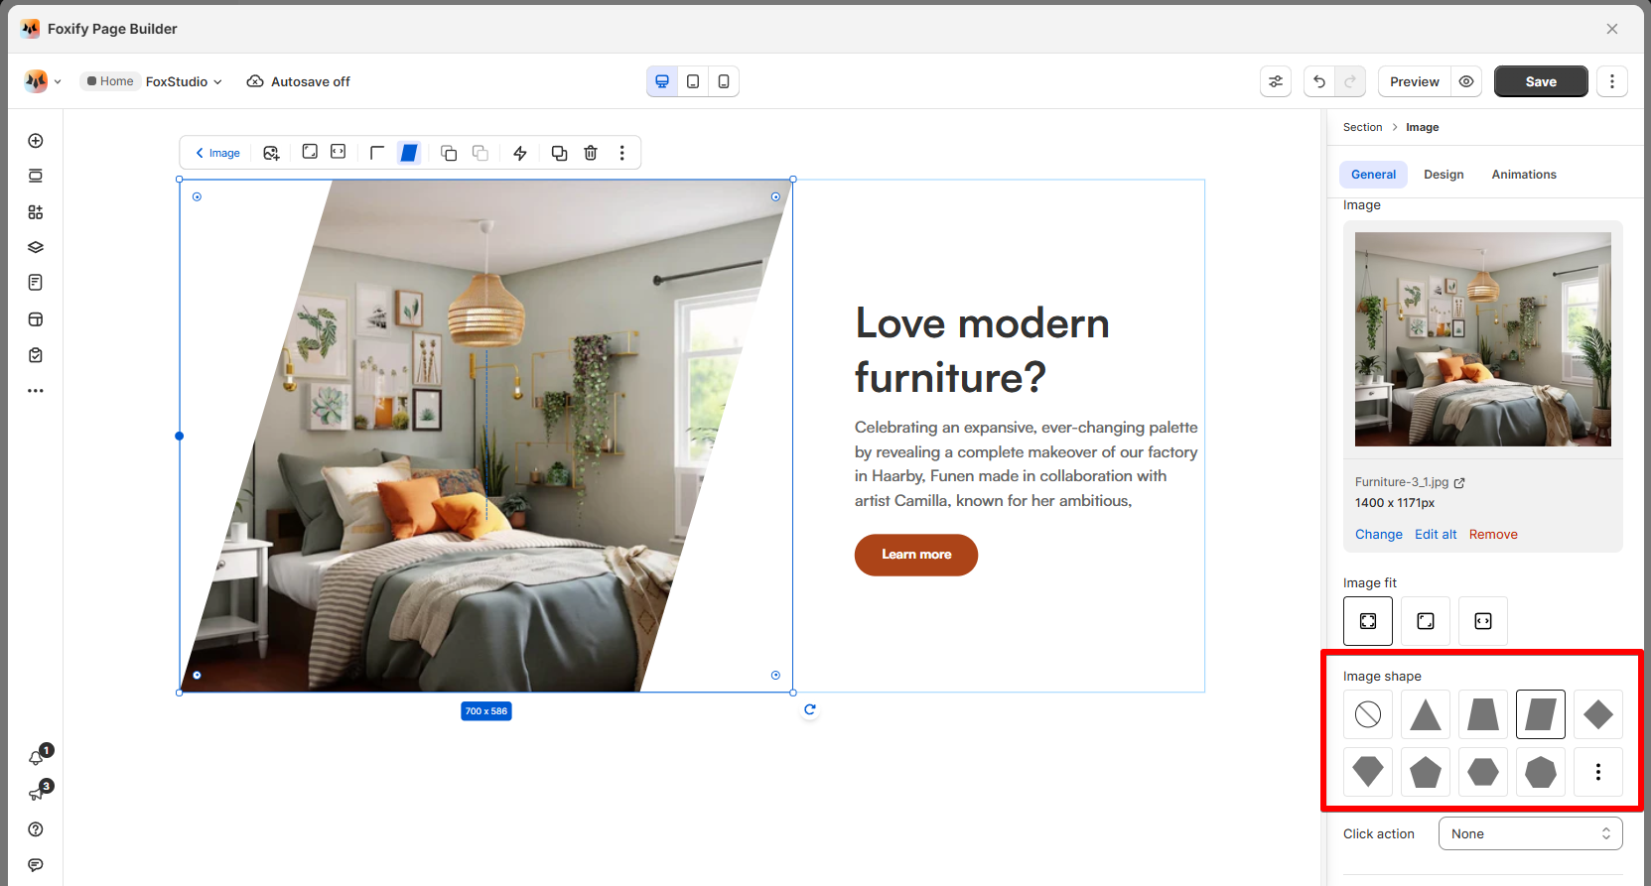
Task: Expand the FoxStudio page dropdown
Action: [184, 81]
